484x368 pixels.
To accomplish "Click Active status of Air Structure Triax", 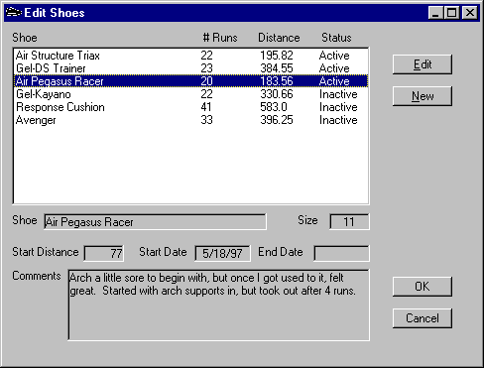I will pos(334,56).
